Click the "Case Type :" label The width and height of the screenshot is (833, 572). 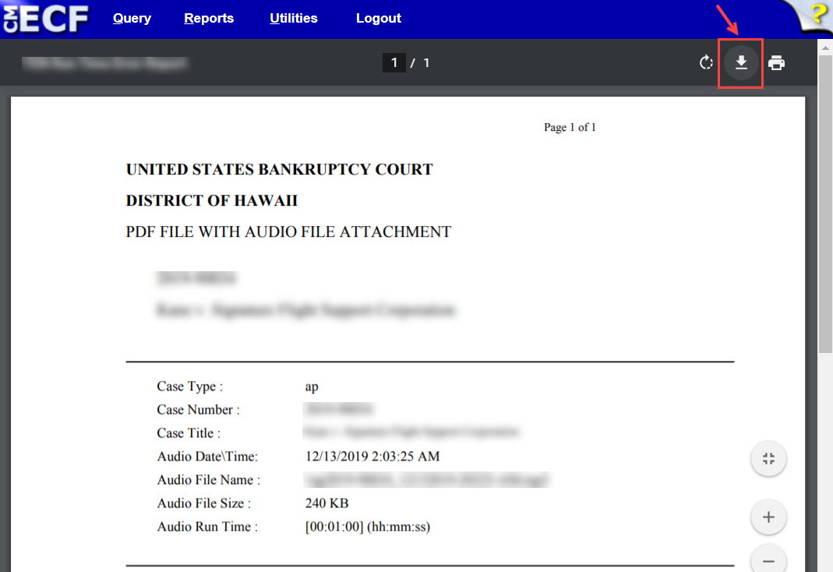(x=189, y=386)
